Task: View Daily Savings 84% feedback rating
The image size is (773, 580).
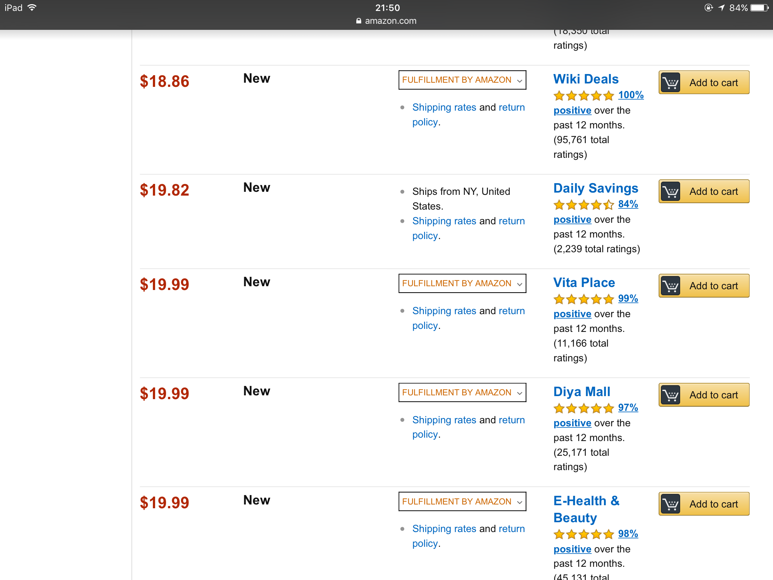Action: pyautogui.click(x=628, y=204)
